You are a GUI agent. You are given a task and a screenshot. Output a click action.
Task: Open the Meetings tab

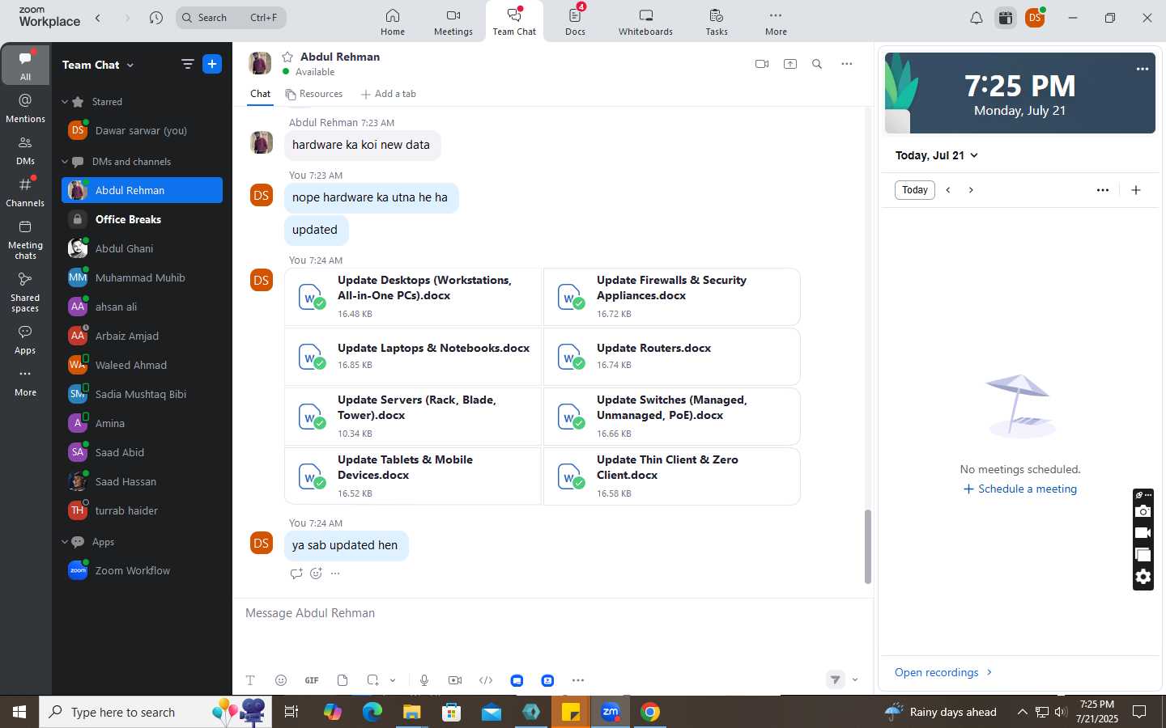tap(453, 22)
